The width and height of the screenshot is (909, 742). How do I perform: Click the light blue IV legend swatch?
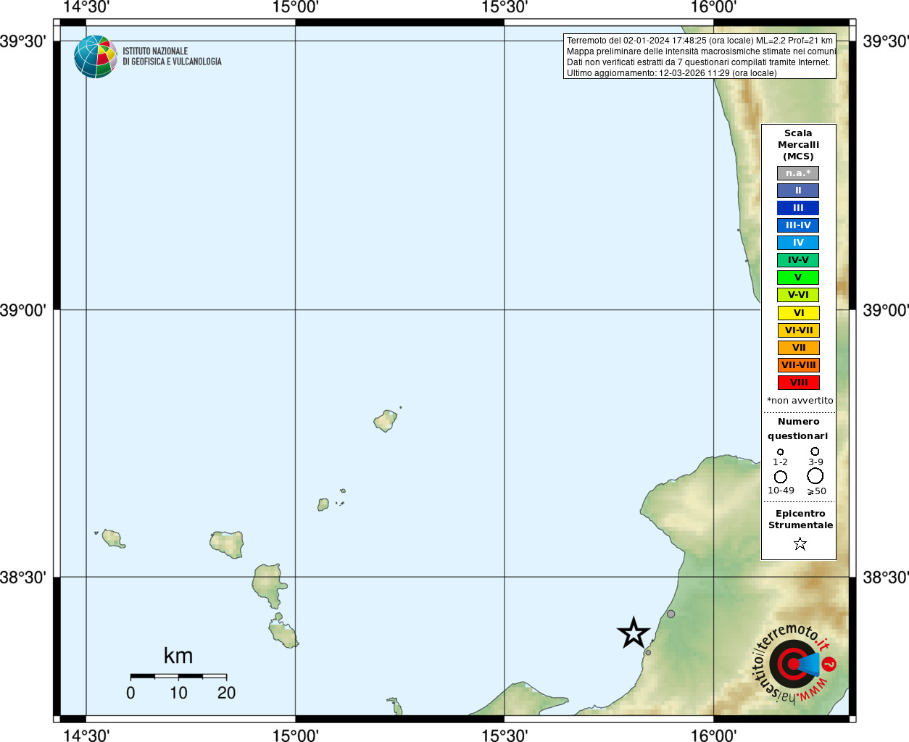[x=798, y=243]
